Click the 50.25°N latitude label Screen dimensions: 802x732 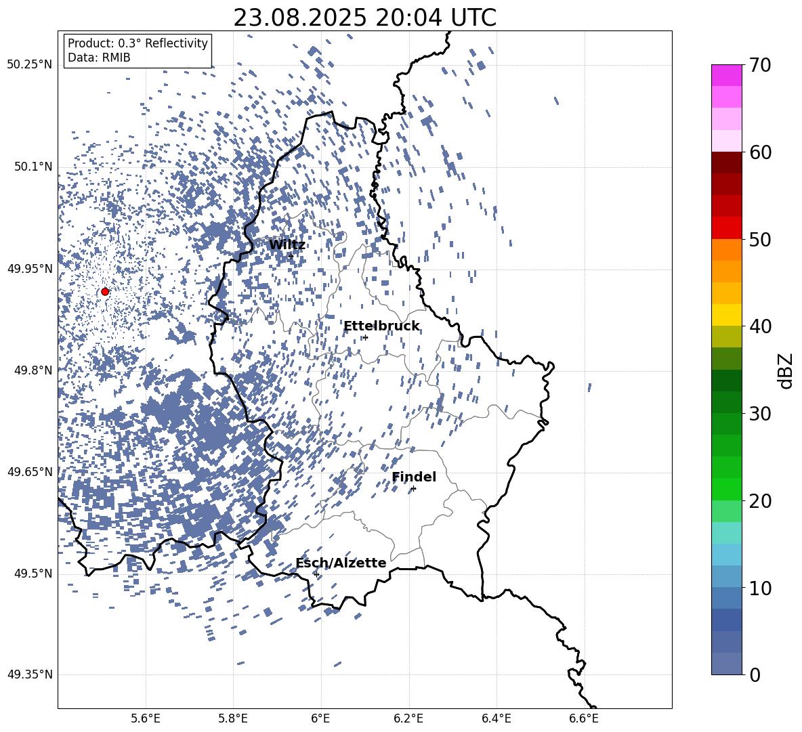point(30,65)
